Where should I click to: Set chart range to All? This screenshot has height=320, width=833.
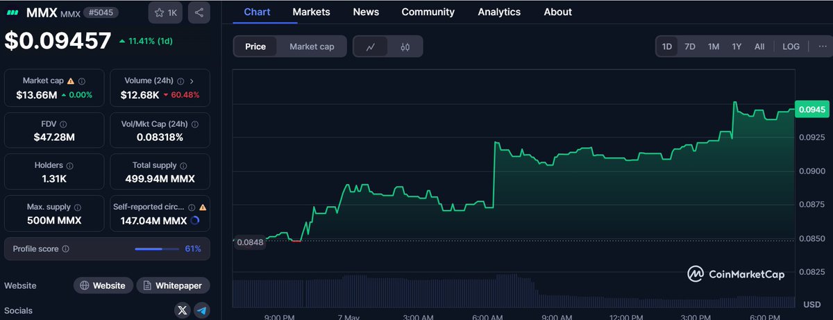[759, 47]
